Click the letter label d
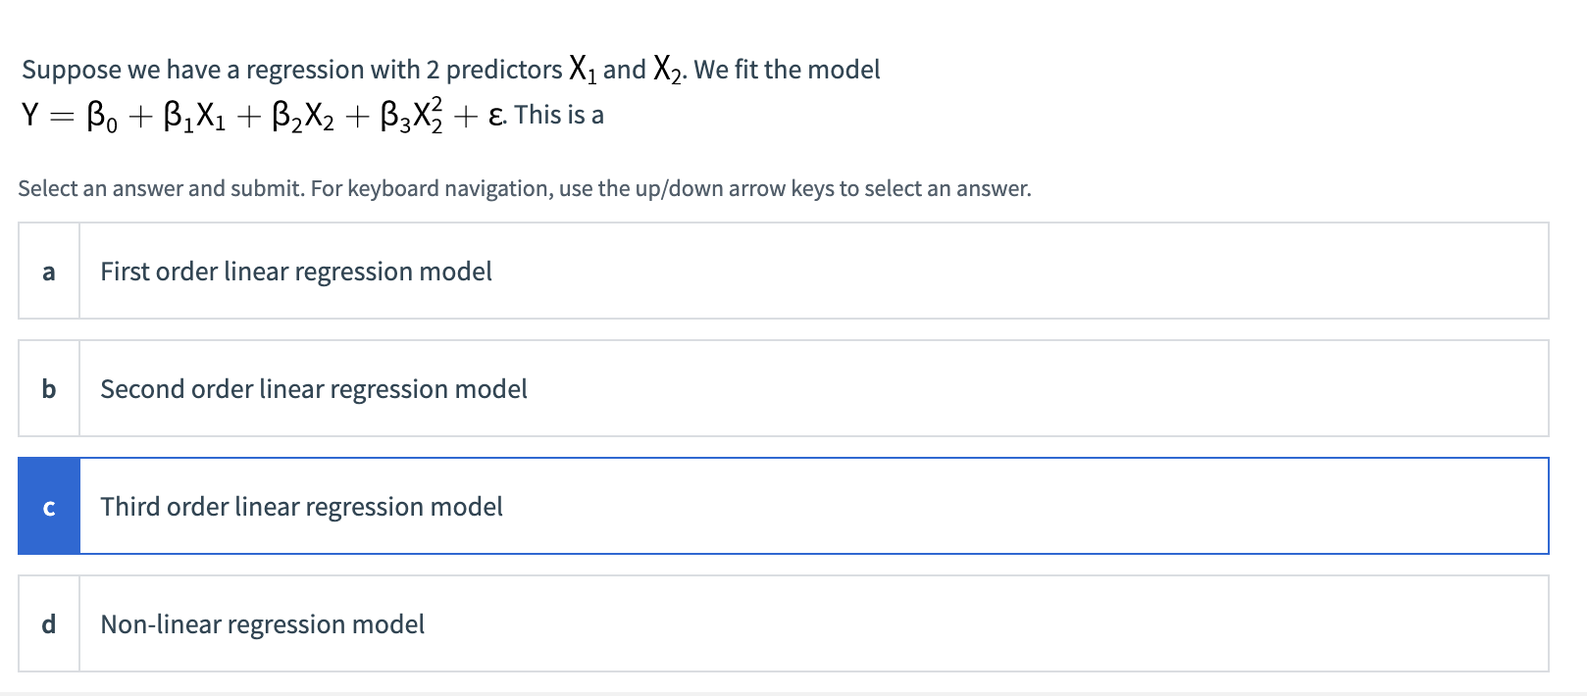Image resolution: width=1587 pixels, height=696 pixels. 48,624
